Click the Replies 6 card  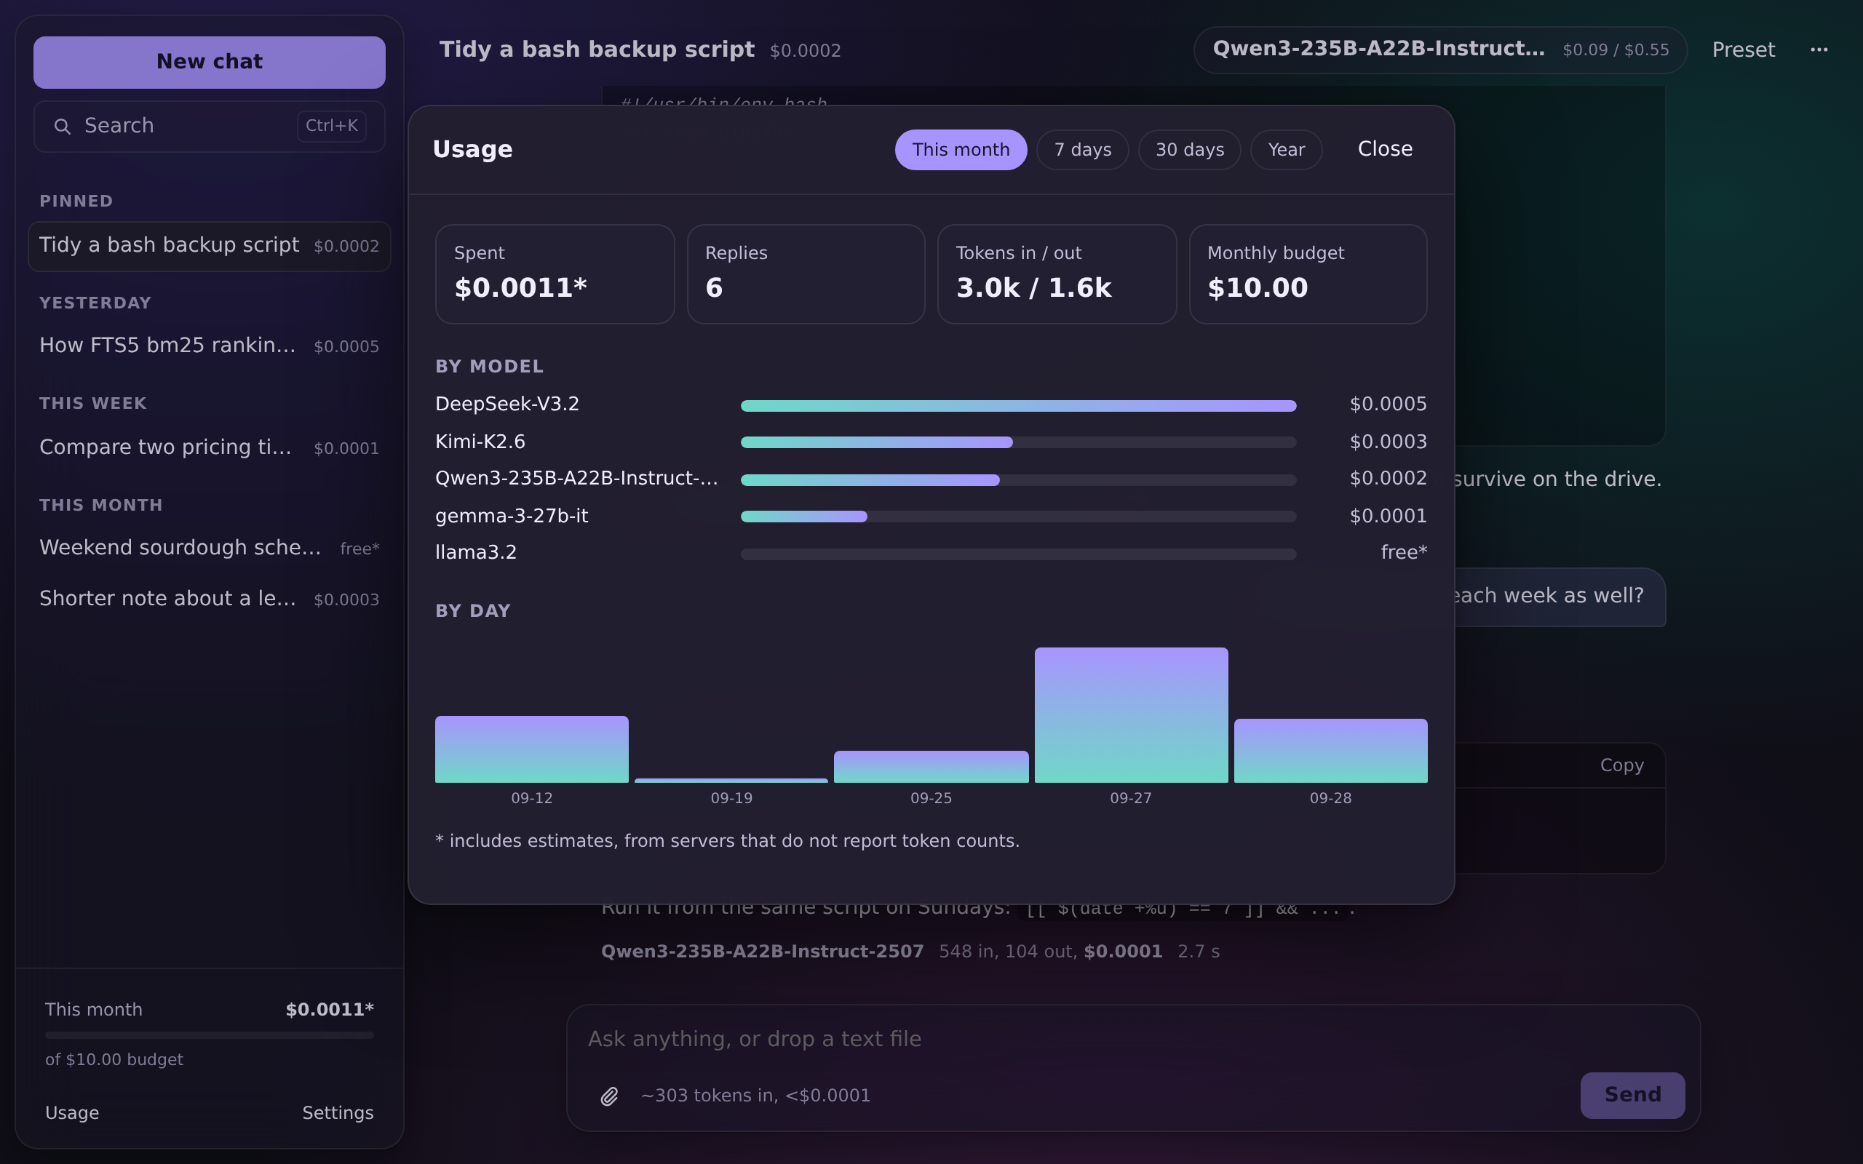coord(806,274)
